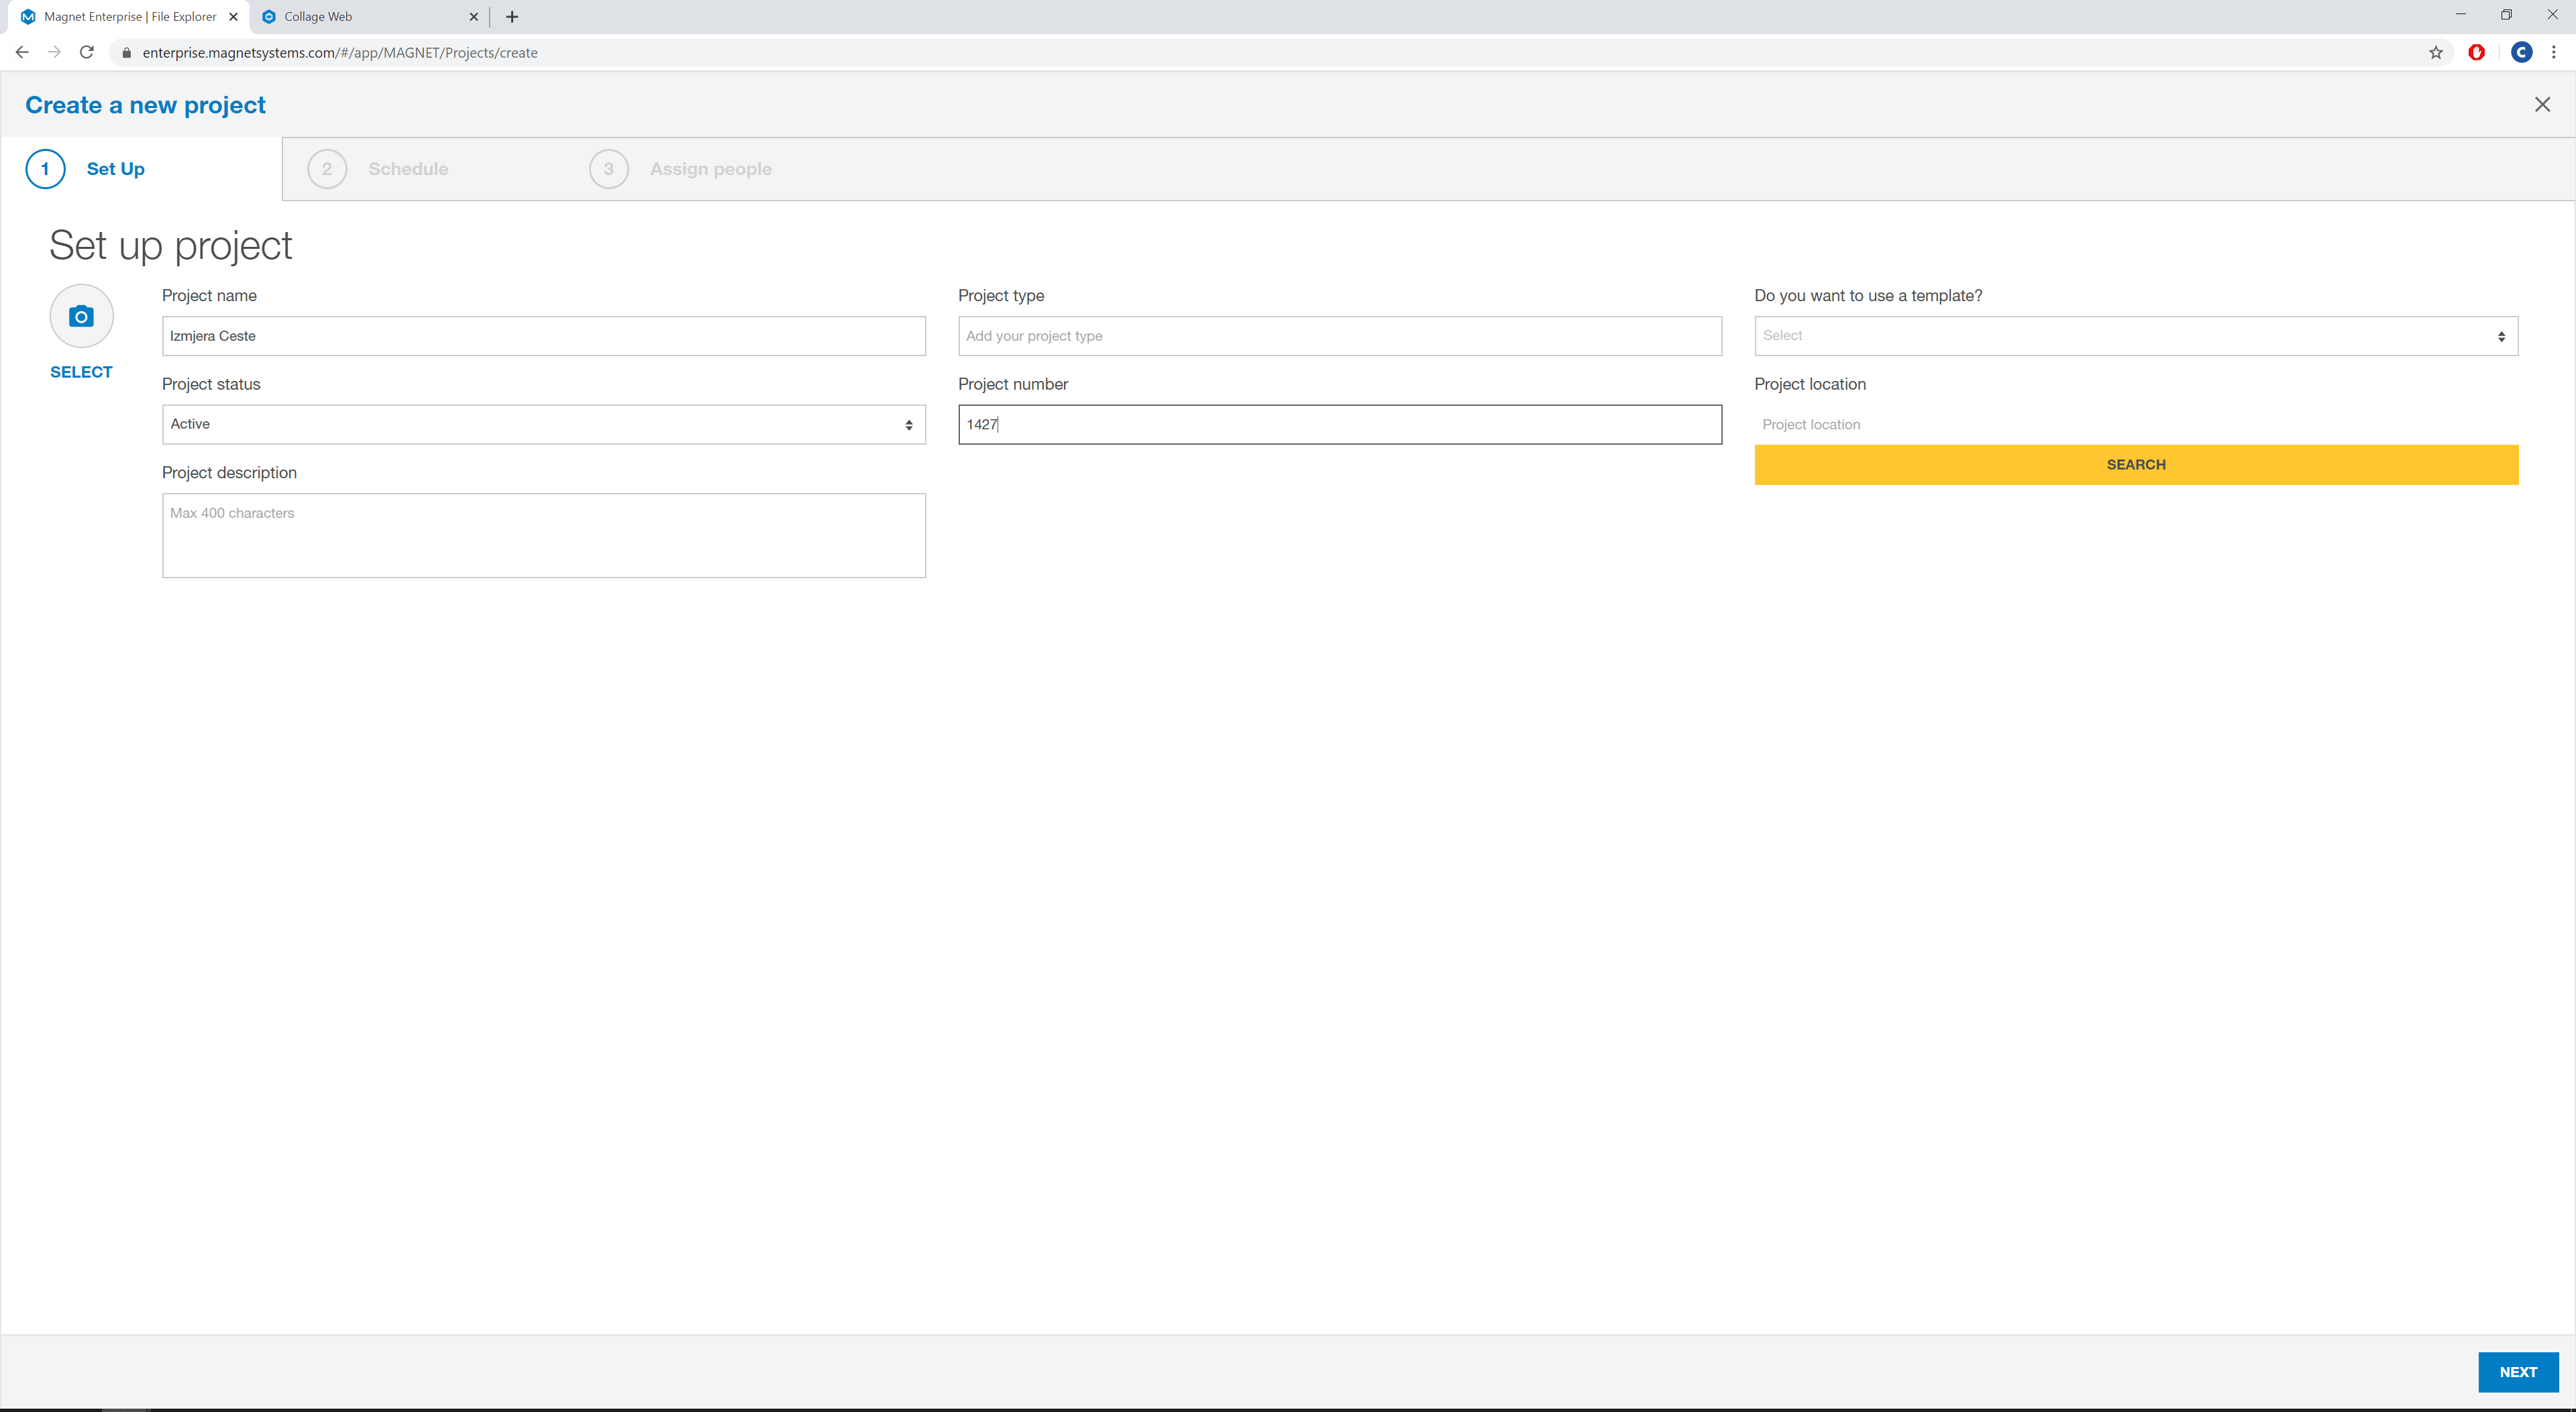Click the SELECT photo link

click(81, 372)
